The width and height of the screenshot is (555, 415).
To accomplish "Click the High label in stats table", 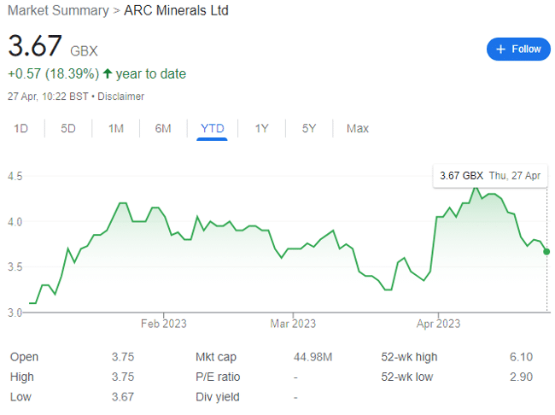I will pos(22,377).
